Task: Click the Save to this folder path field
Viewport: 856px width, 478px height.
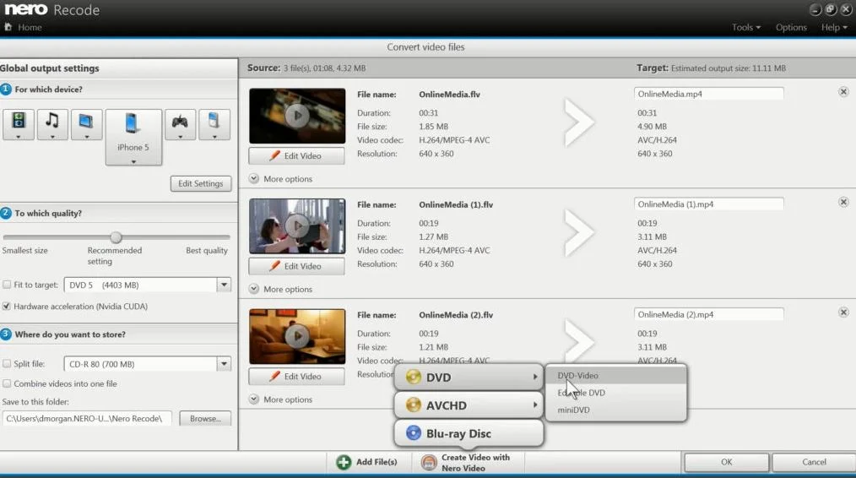Action: click(x=87, y=418)
